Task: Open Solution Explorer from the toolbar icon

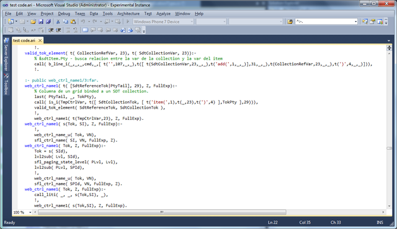Action: [x=365, y=22]
